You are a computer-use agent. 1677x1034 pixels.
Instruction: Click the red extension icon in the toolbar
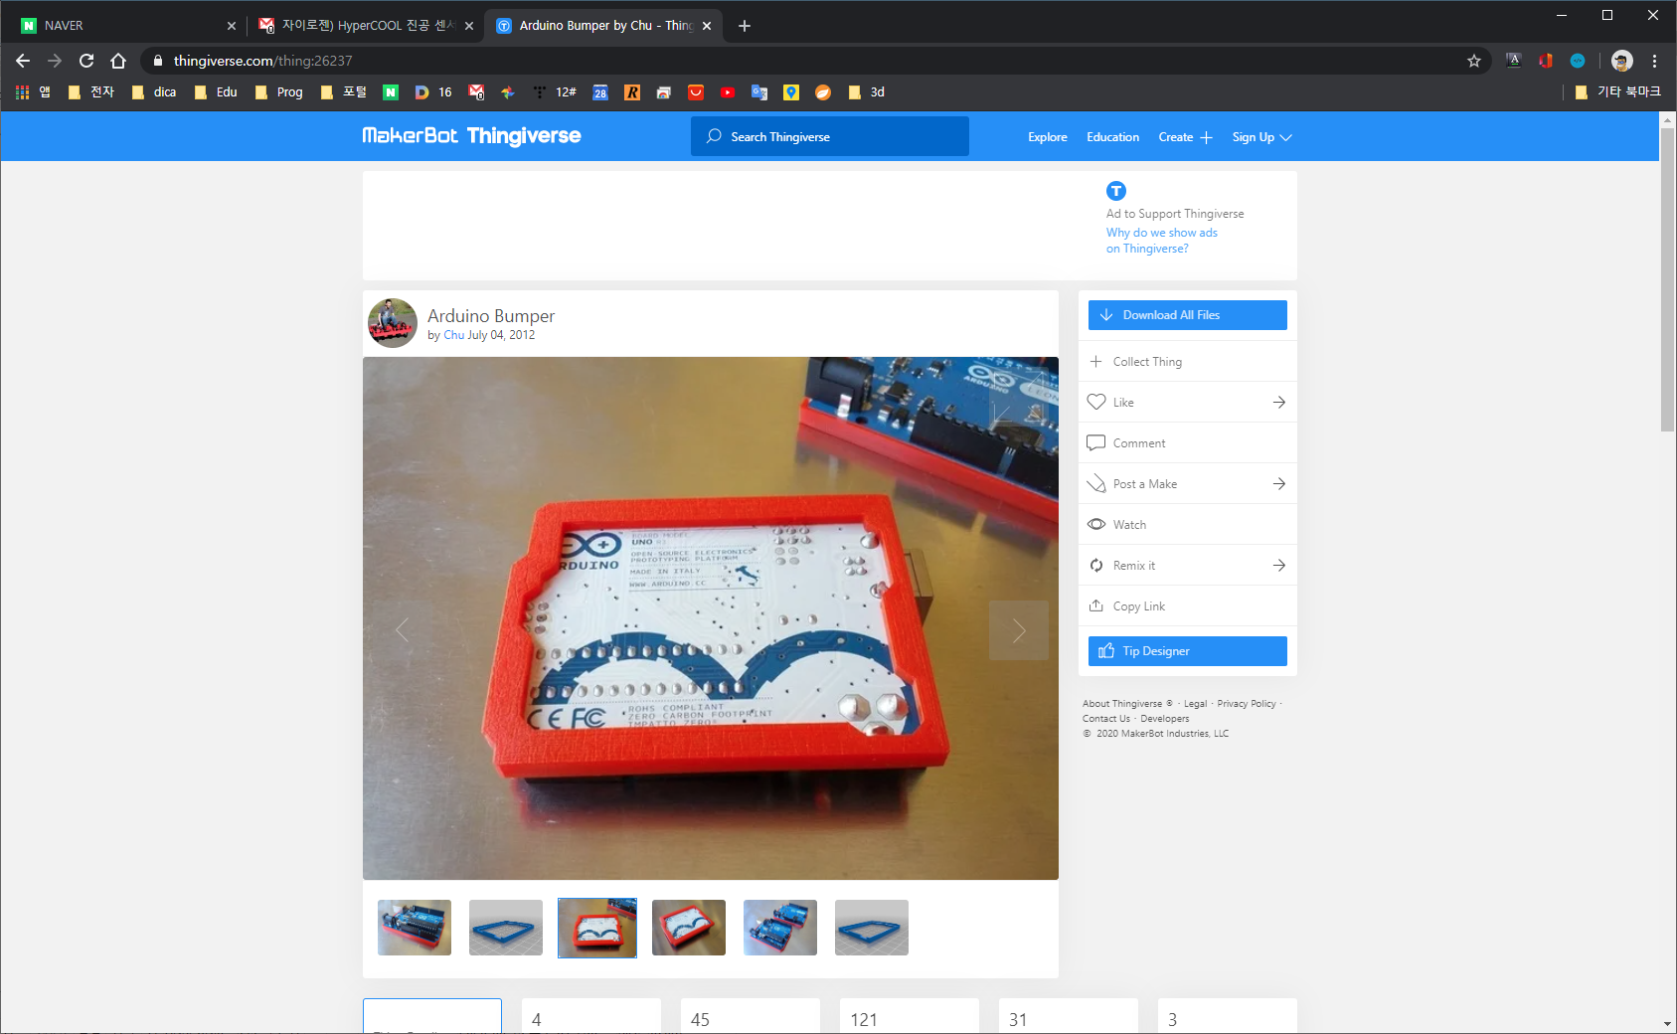[1546, 61]
